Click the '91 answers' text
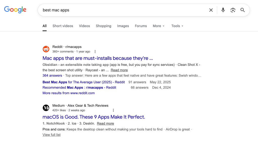 click(137, 82)
